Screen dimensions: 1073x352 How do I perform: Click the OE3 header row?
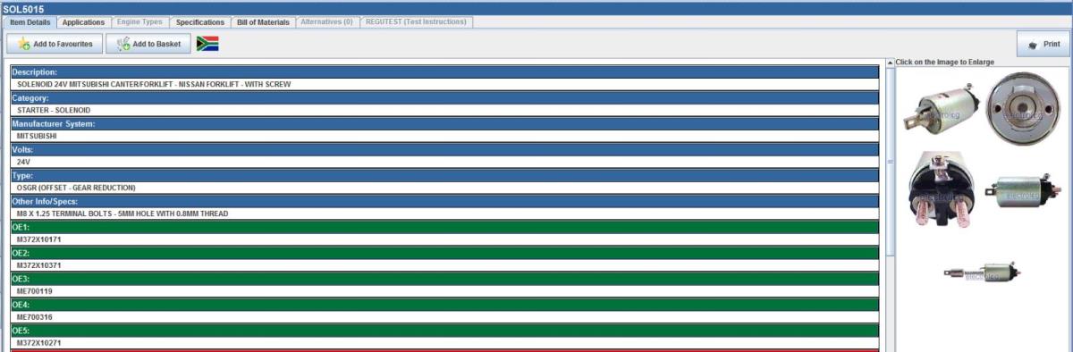click(x=444, y=279)
